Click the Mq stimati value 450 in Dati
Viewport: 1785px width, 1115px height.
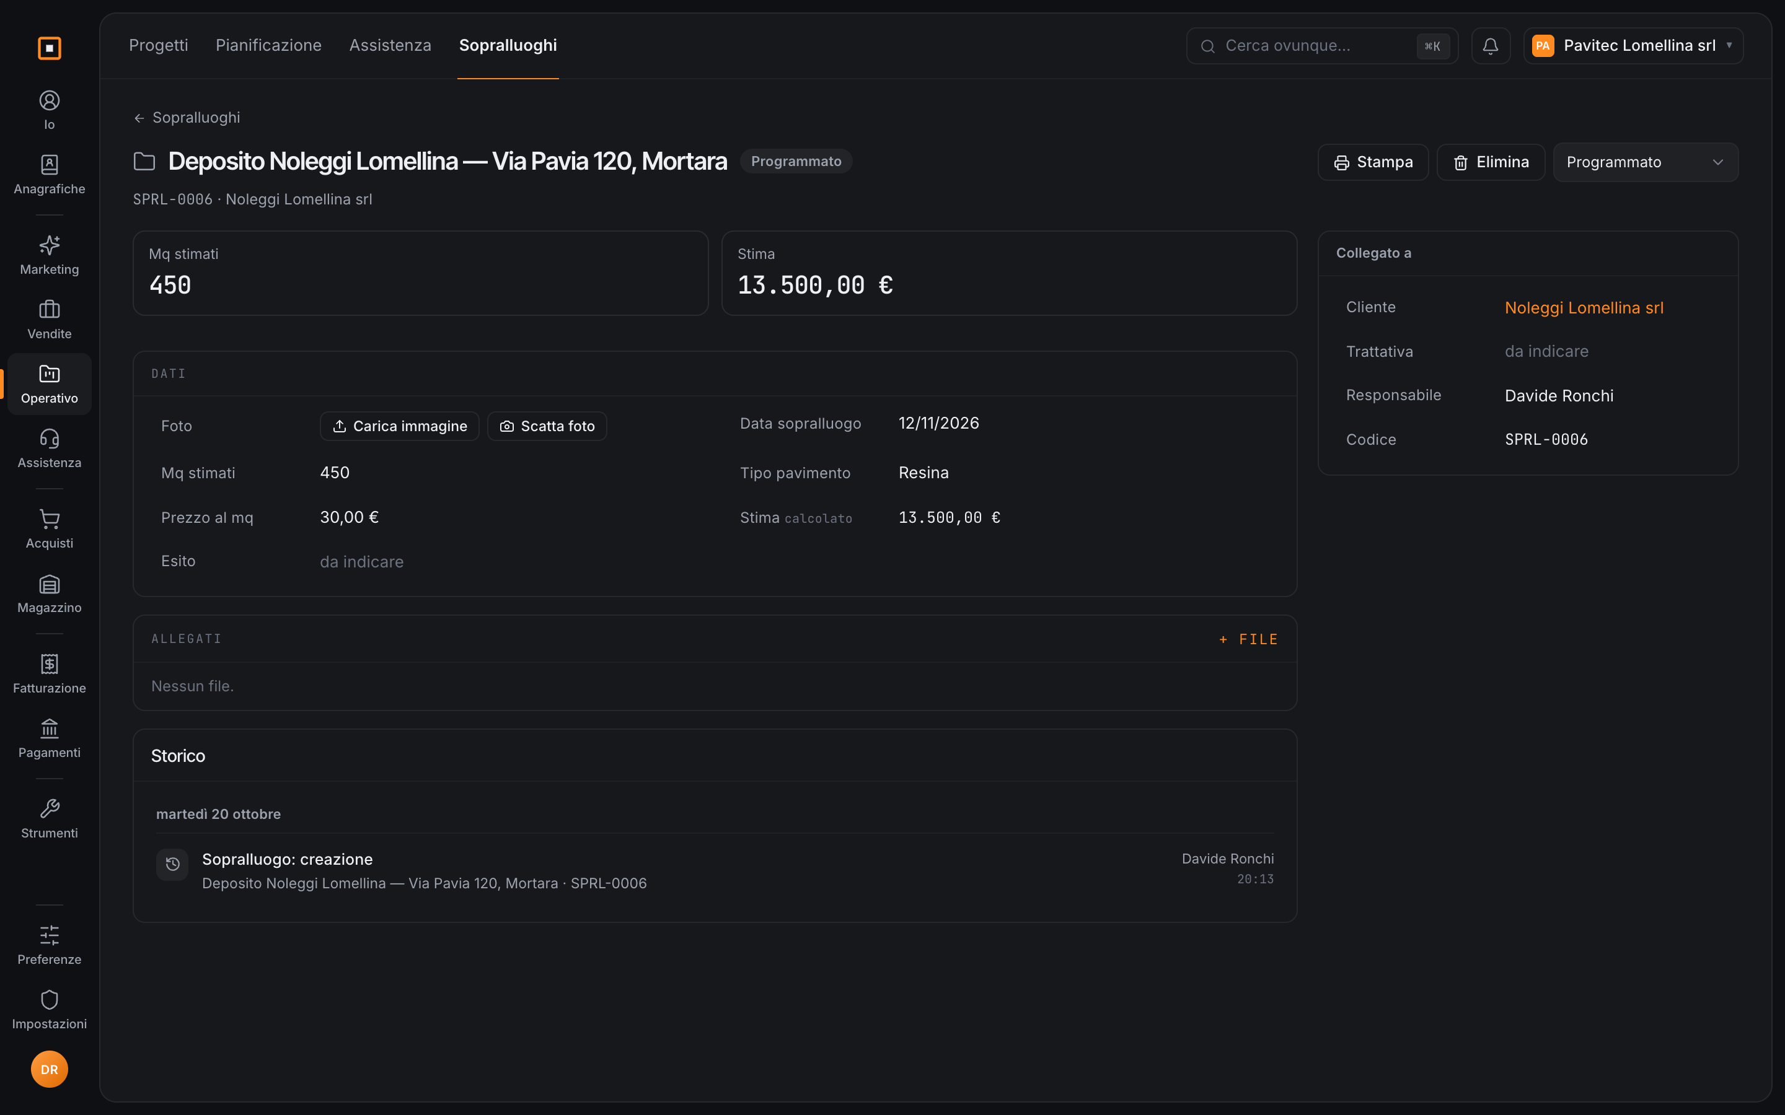[335, 473]
